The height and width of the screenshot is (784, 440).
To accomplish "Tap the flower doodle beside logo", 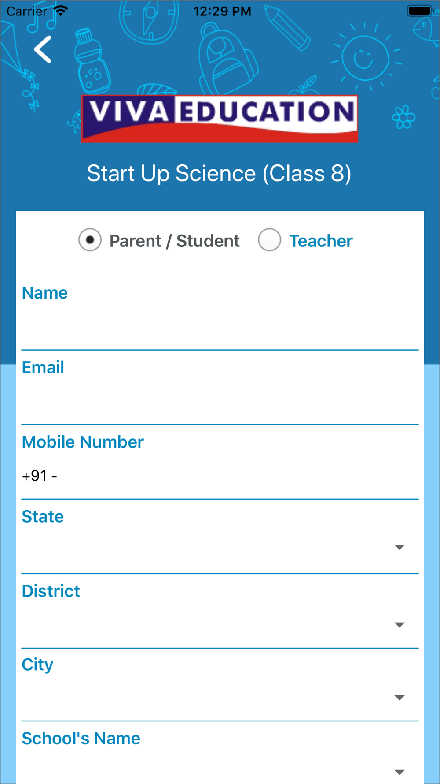I will (x=403, y=117).
